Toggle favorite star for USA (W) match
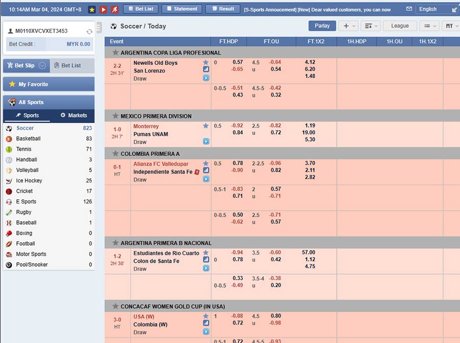Image resolution: width=460 pixels, height=343 pixels. (206, 316)
